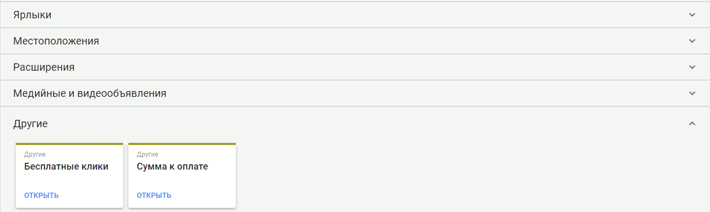Expand Медийные и видеообъявления with its chevron
This screenshot has height=212, width=710.
coord(692,94)
